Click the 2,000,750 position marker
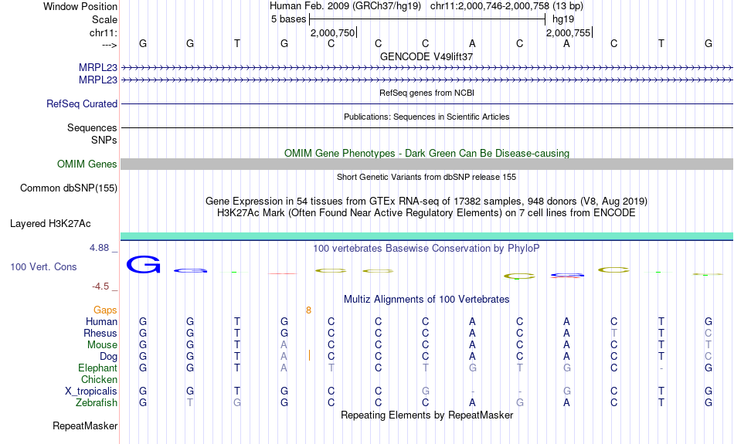Screen dimensions: 734x444 click(x=333, y=32)
